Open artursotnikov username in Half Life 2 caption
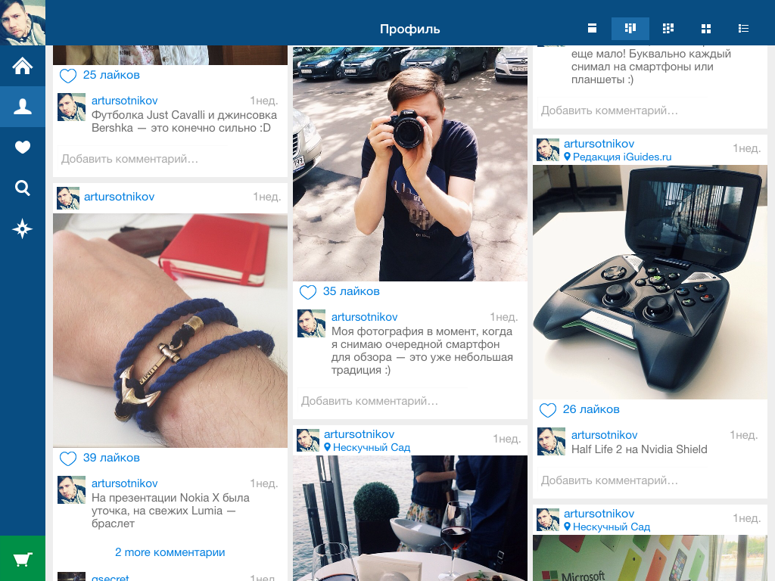This screenshot has width=775, height=581. click(x=605, y=435)
